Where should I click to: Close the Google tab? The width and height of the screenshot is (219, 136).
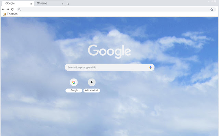click(31, 4)
